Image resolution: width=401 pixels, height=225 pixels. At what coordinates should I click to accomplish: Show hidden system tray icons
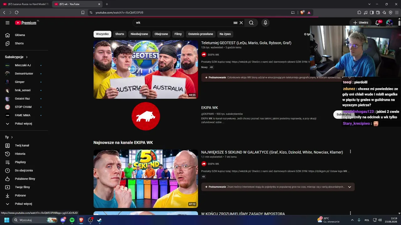(352, 220)
